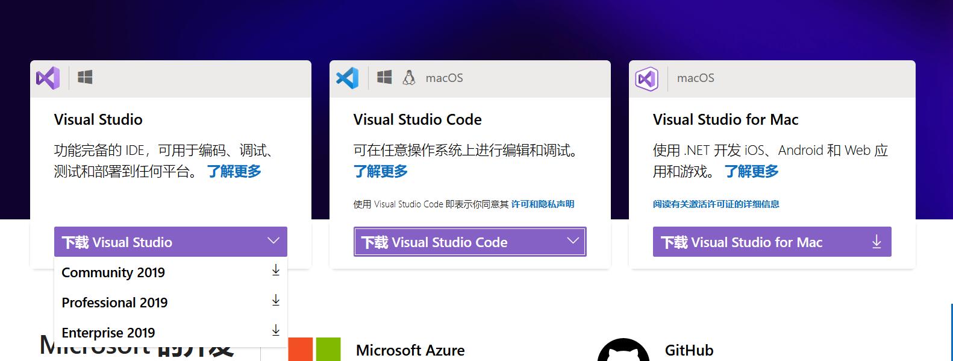Click the Visual Studio card title
Viewport: 953px width, 361px height.
click(98, 119)
